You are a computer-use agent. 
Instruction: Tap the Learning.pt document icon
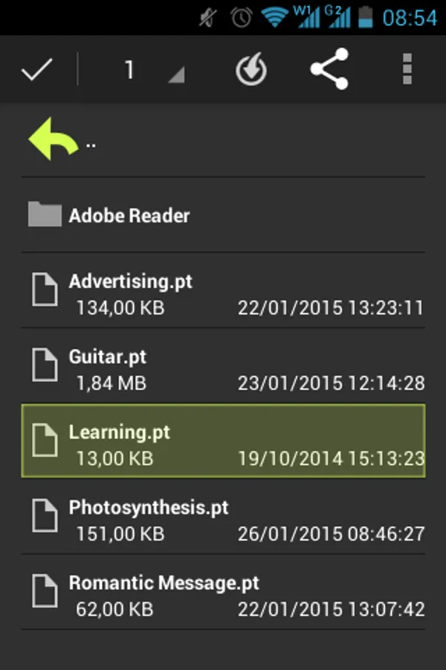pos(45,440)
